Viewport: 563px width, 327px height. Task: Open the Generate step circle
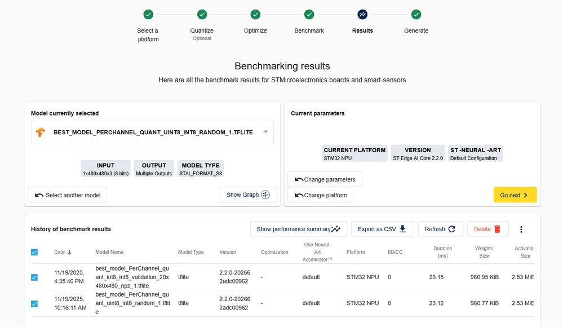point(416,15)
